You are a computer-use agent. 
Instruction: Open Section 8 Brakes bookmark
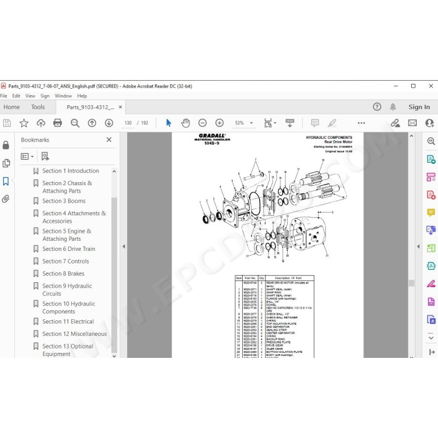pyautogui.click(x=63, y=273)
